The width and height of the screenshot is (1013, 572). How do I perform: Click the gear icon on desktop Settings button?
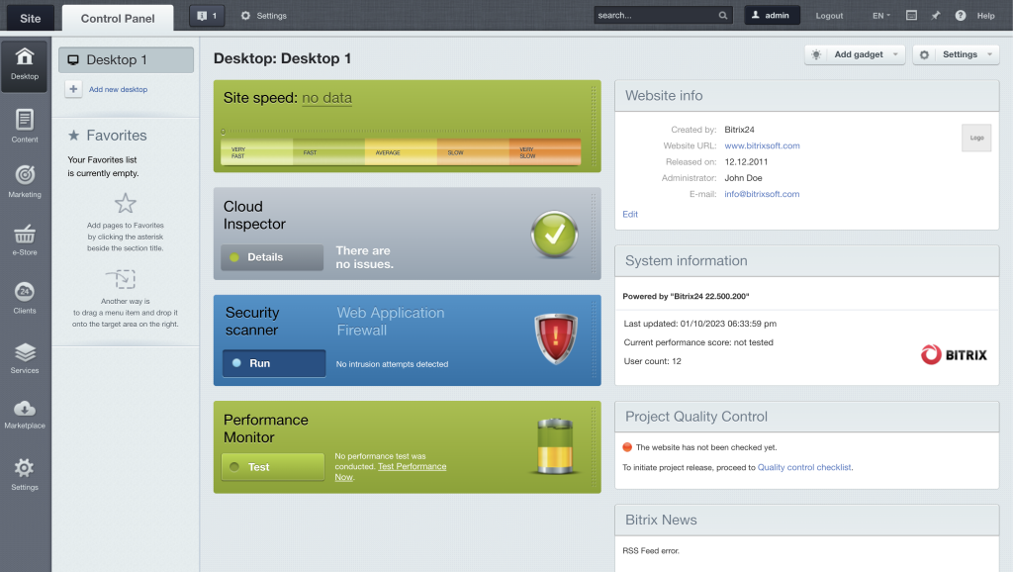pos(925,55)
